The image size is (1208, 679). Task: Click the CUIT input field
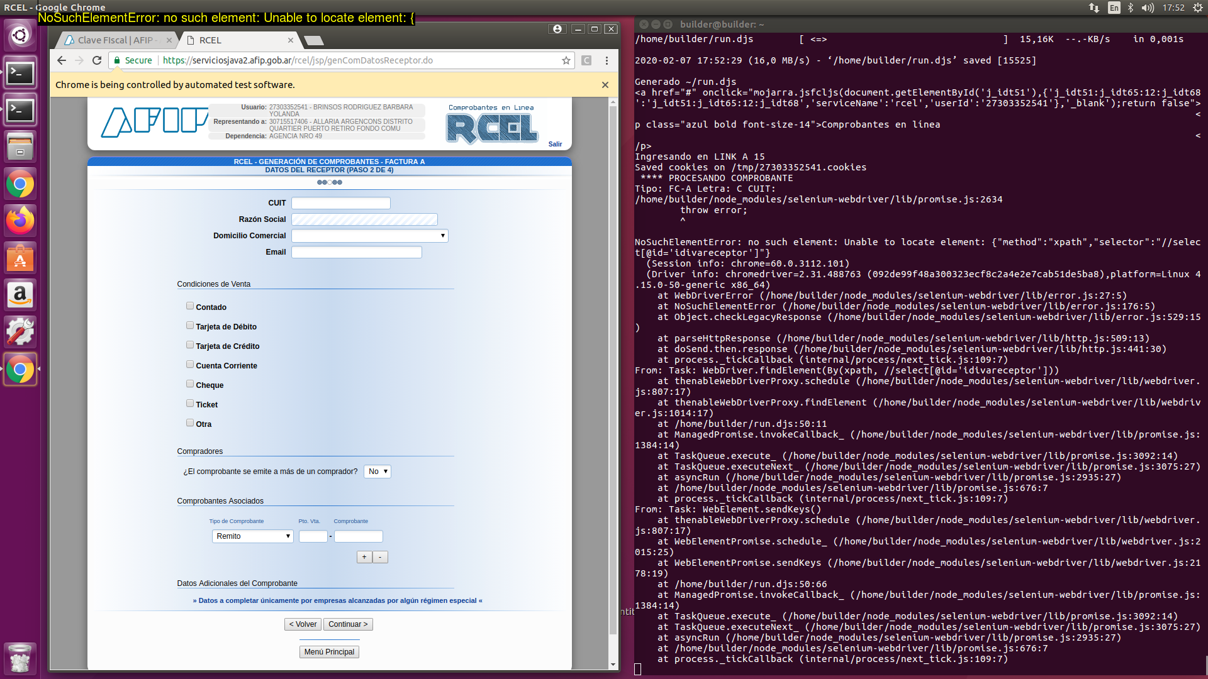(x=340, y=203)
